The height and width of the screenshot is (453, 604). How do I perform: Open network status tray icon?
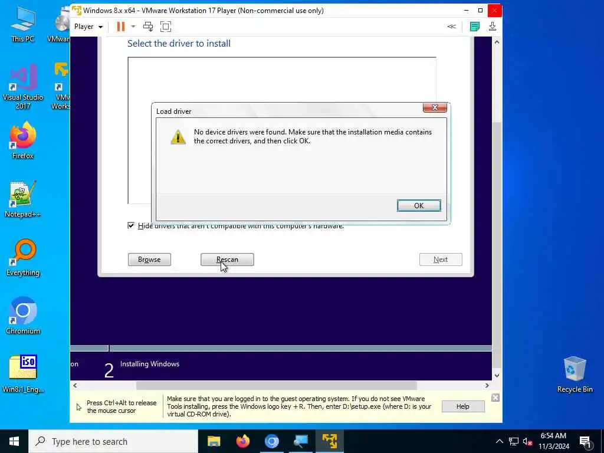tap(514, 441)
